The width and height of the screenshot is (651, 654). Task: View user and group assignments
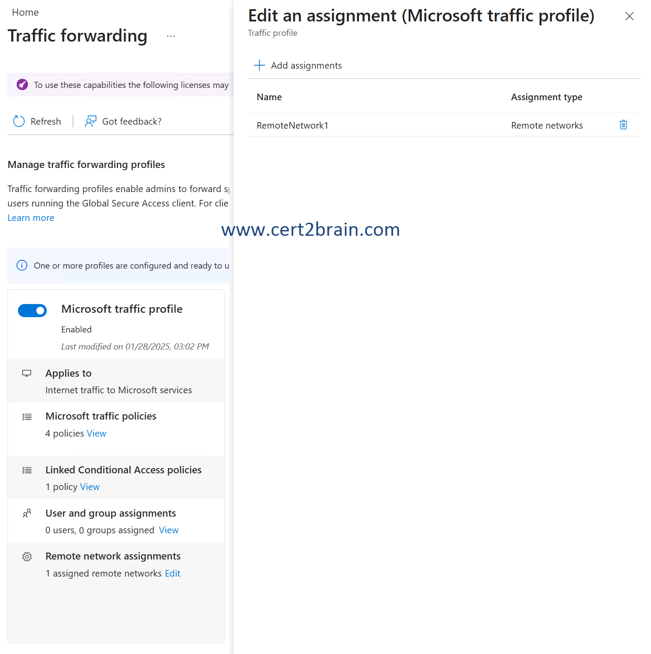click(x=169, y=530)
